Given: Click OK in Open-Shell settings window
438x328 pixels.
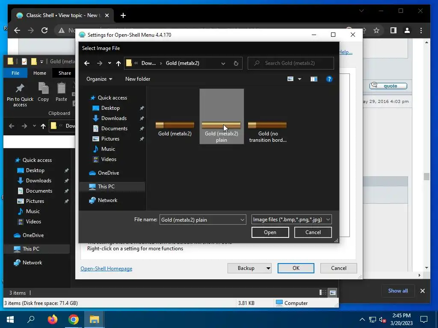Looking at the screenshot, I should tap(296, 268).
